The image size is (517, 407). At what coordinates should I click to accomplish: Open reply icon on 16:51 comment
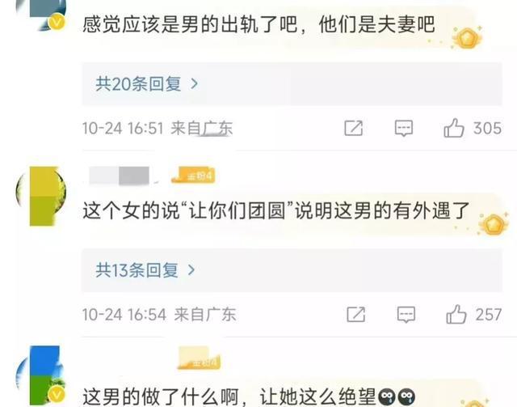(404, 128)
